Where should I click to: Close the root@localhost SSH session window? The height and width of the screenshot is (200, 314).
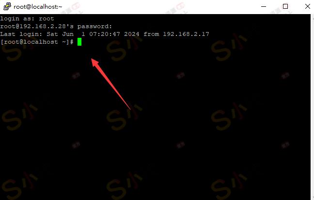[308, 6]
